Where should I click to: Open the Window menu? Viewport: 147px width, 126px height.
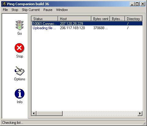coord(62,10)
